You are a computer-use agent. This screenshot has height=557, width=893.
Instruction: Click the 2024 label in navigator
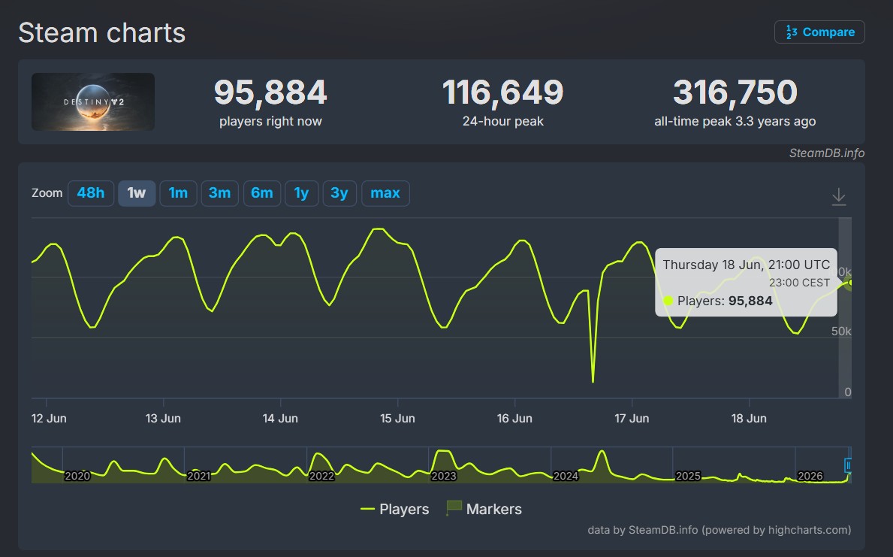coord(566,476)
